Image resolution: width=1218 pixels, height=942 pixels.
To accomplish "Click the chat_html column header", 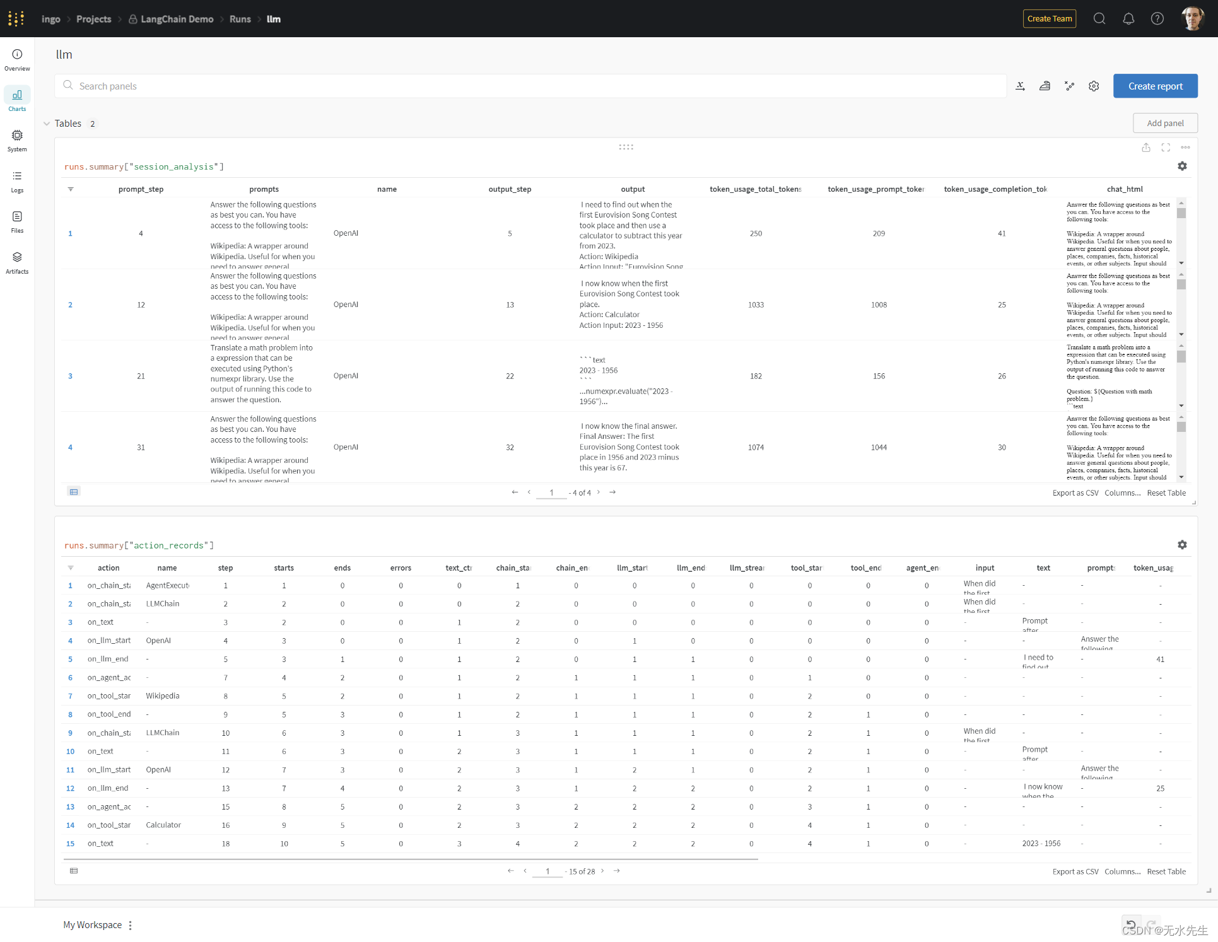I will pos(1125,189).
